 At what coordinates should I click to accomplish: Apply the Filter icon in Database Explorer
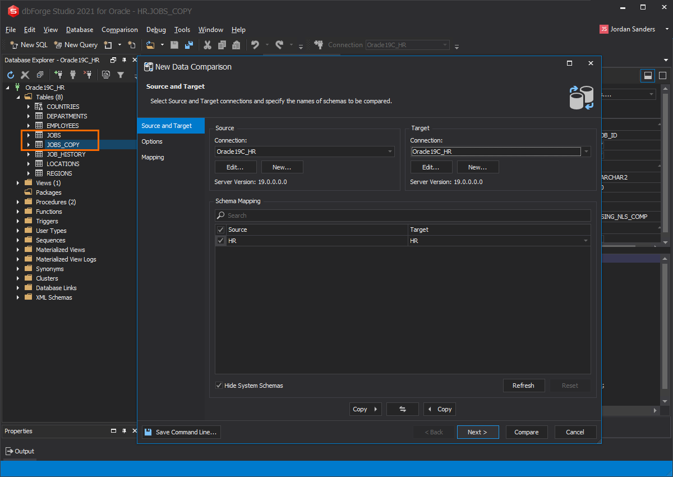coord(121,75)
